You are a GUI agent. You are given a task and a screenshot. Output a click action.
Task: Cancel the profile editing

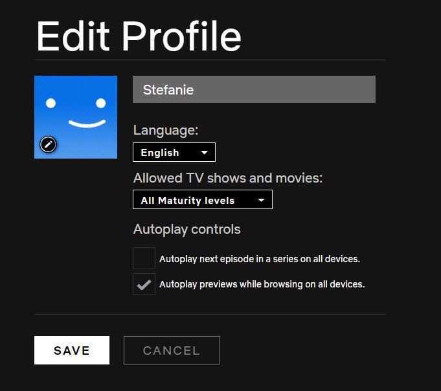172,350
